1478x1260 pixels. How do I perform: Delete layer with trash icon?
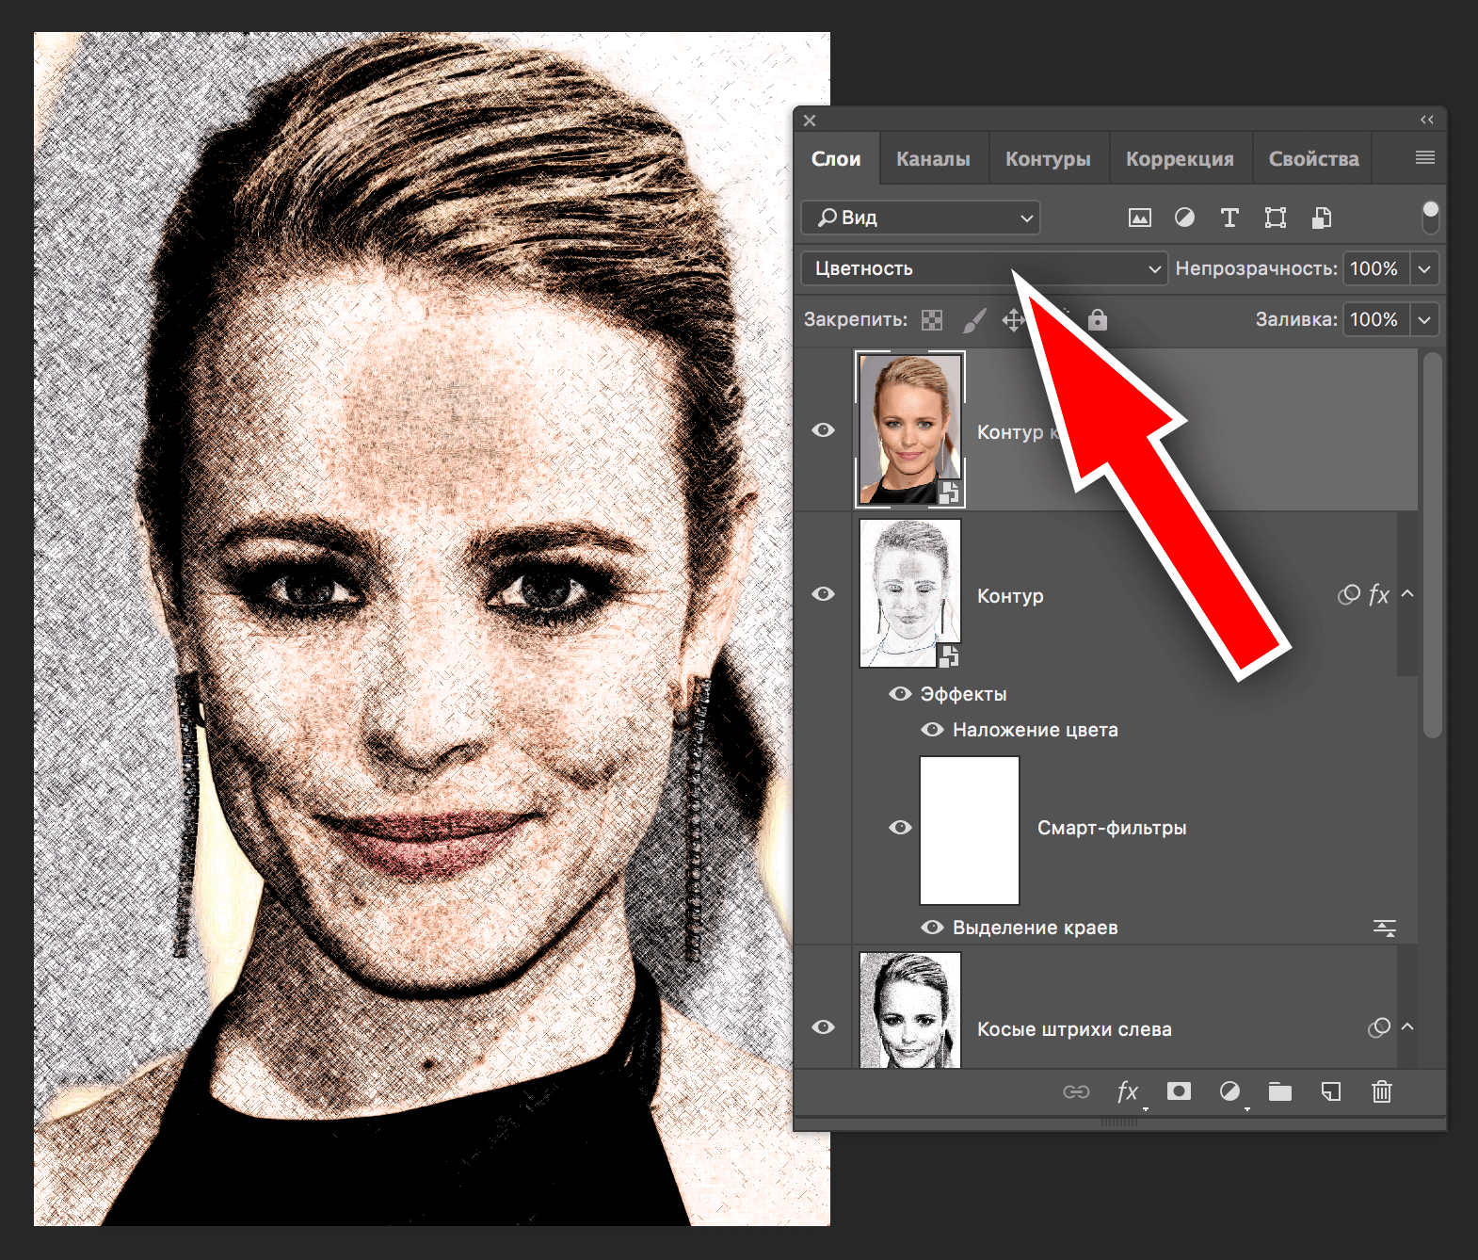(x=1381, y=1091)
